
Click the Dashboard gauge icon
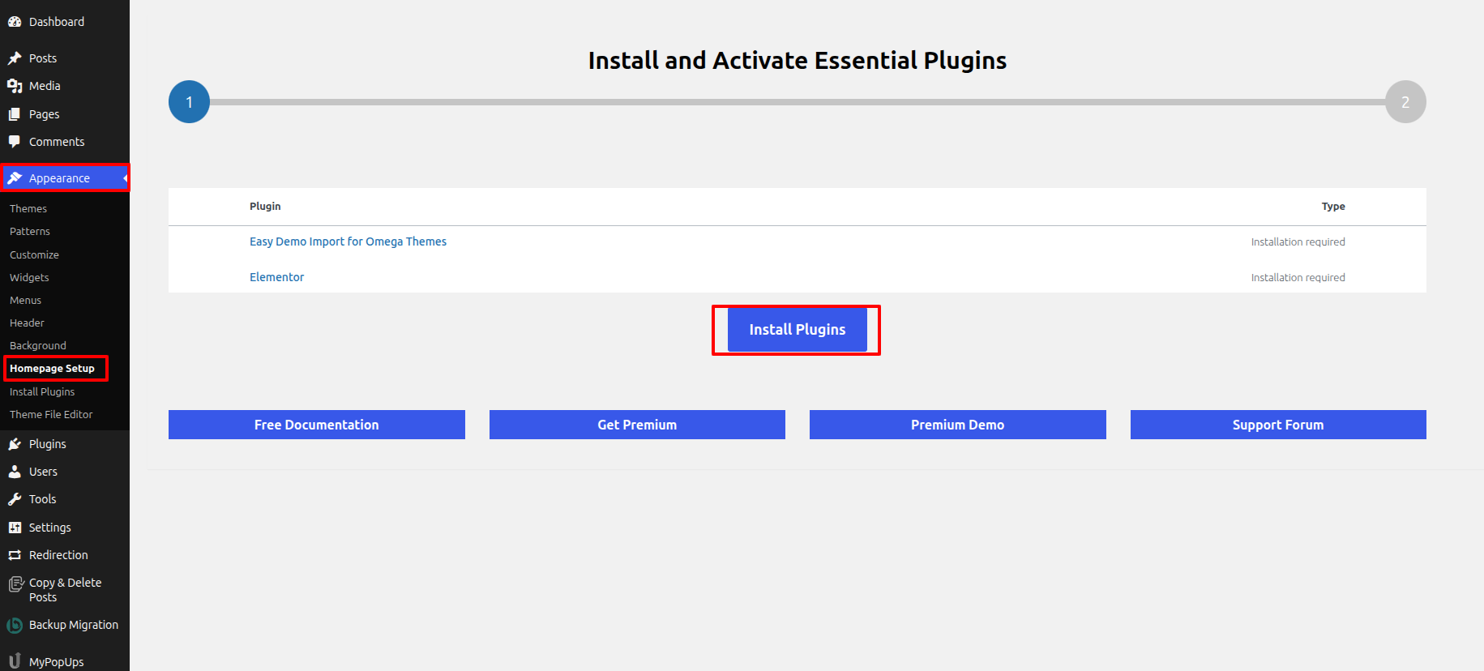[15, 22]
